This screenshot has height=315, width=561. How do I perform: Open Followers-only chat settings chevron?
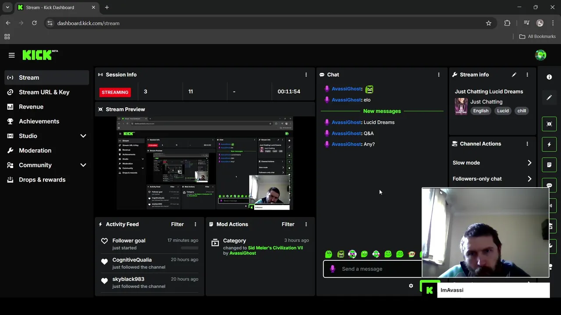(x=529, y=179)
